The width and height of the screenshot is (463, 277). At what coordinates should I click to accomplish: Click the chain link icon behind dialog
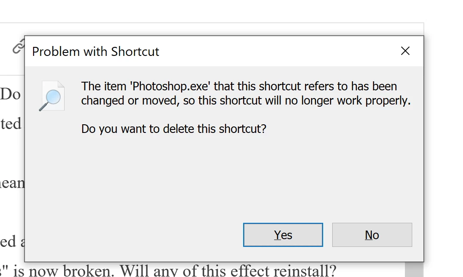(x=19, y=46)
